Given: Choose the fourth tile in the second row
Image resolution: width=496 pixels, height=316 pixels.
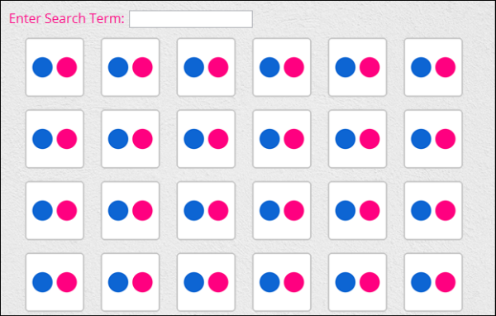Looking at the screenshot, I should tap(282, 139).
